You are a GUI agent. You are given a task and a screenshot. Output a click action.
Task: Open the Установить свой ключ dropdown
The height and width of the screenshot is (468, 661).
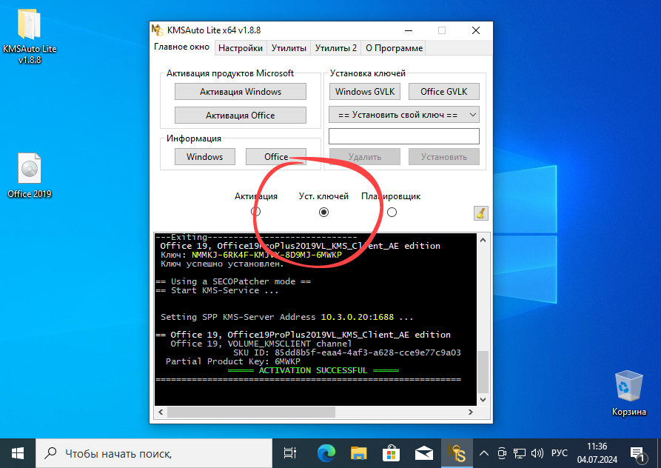[x=403, y=115]
